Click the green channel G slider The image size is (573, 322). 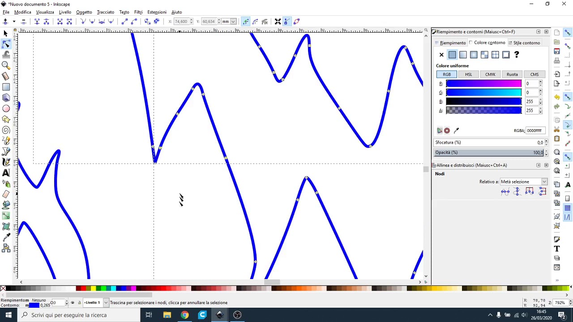483,93
